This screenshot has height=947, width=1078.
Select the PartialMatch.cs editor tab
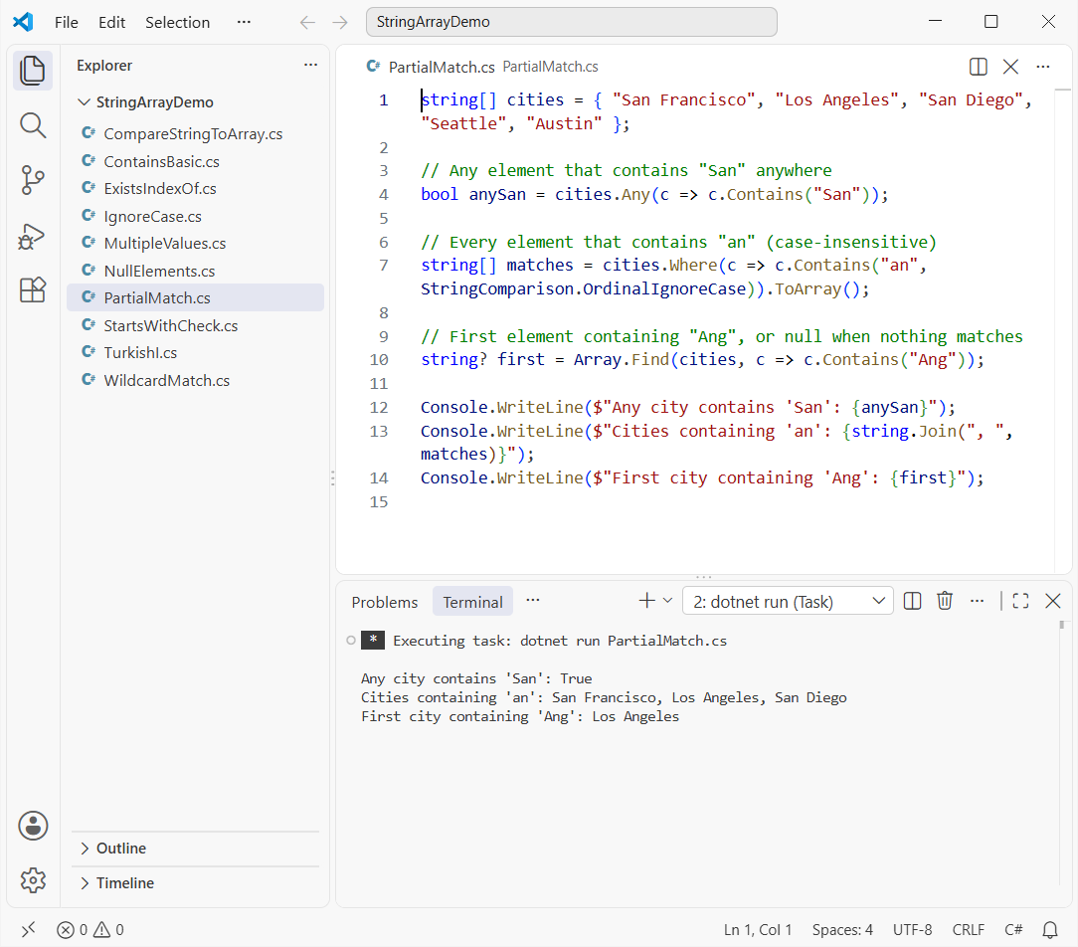coord(442,67)
